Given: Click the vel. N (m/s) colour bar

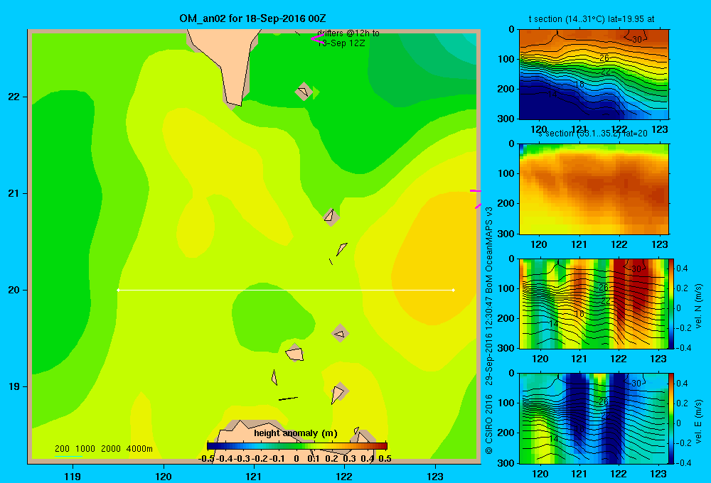Looking at the screenshot, I should (671, 303).
